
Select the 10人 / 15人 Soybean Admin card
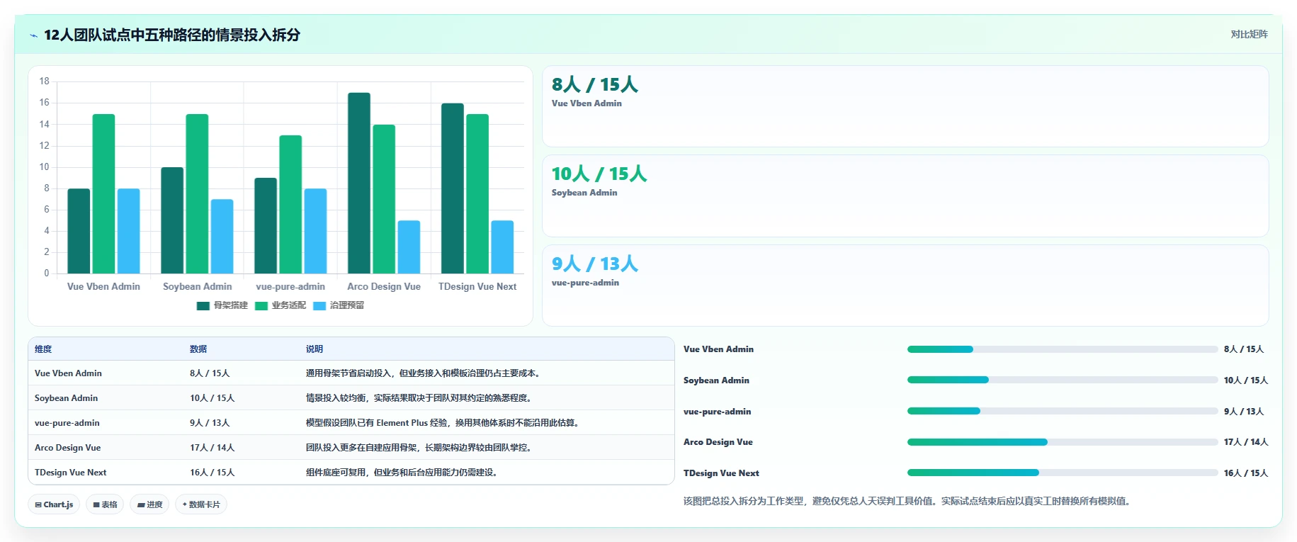905,196
